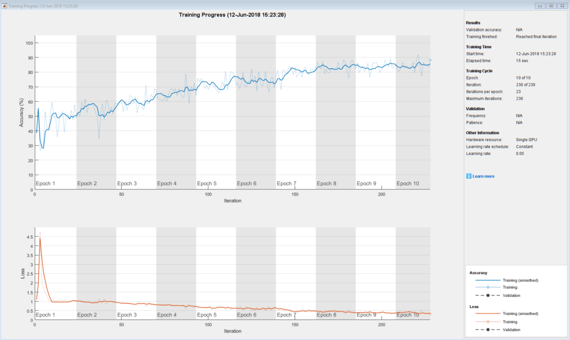
Task: Click the Learning rate schedule value Constant
Action: pos(525,147)
